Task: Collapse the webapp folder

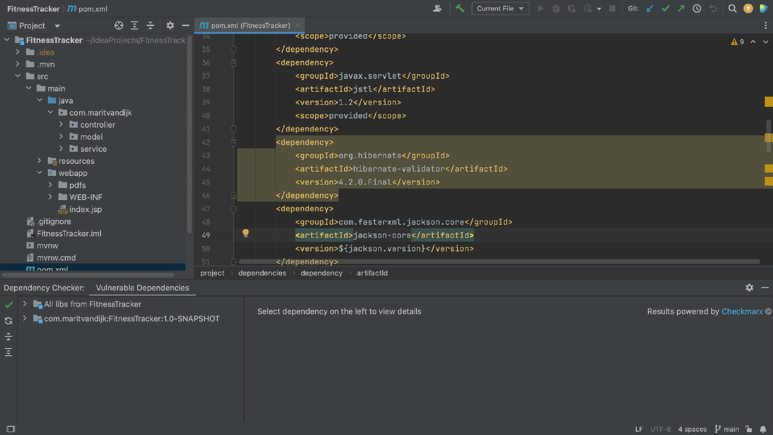Action: 40,173
